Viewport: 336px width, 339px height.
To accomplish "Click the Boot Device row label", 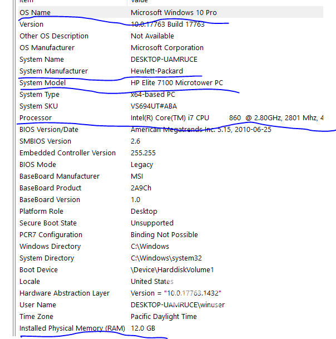I will [x=38, y=269].
